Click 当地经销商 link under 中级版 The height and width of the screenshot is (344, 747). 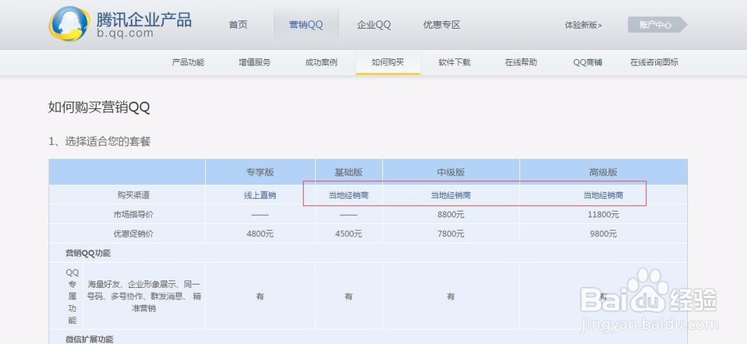451,195
